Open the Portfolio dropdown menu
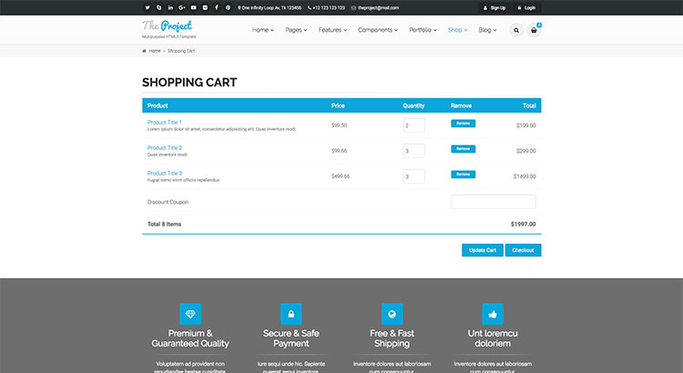The width and height of the screenshot is (683, 373). coord(423,30)
